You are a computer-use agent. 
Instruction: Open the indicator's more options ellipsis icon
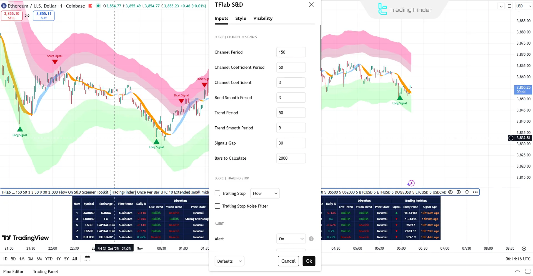475,192
